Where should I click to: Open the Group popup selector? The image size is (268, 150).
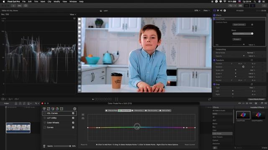point(243,33)
